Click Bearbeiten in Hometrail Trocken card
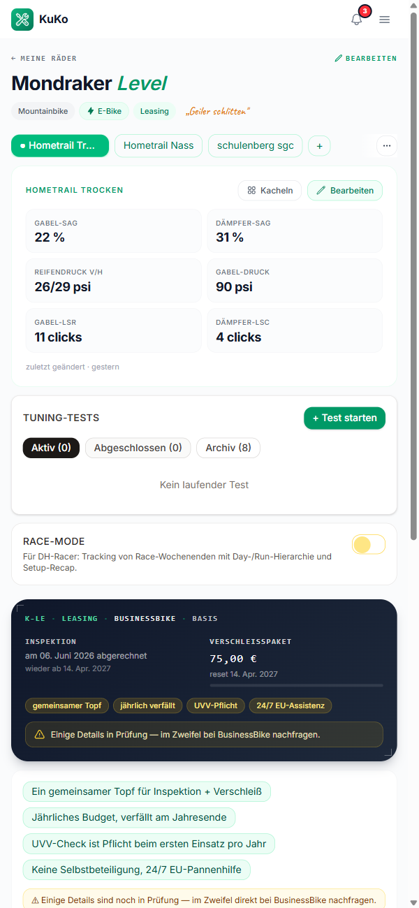419x908 pixels. pos(345,190)
